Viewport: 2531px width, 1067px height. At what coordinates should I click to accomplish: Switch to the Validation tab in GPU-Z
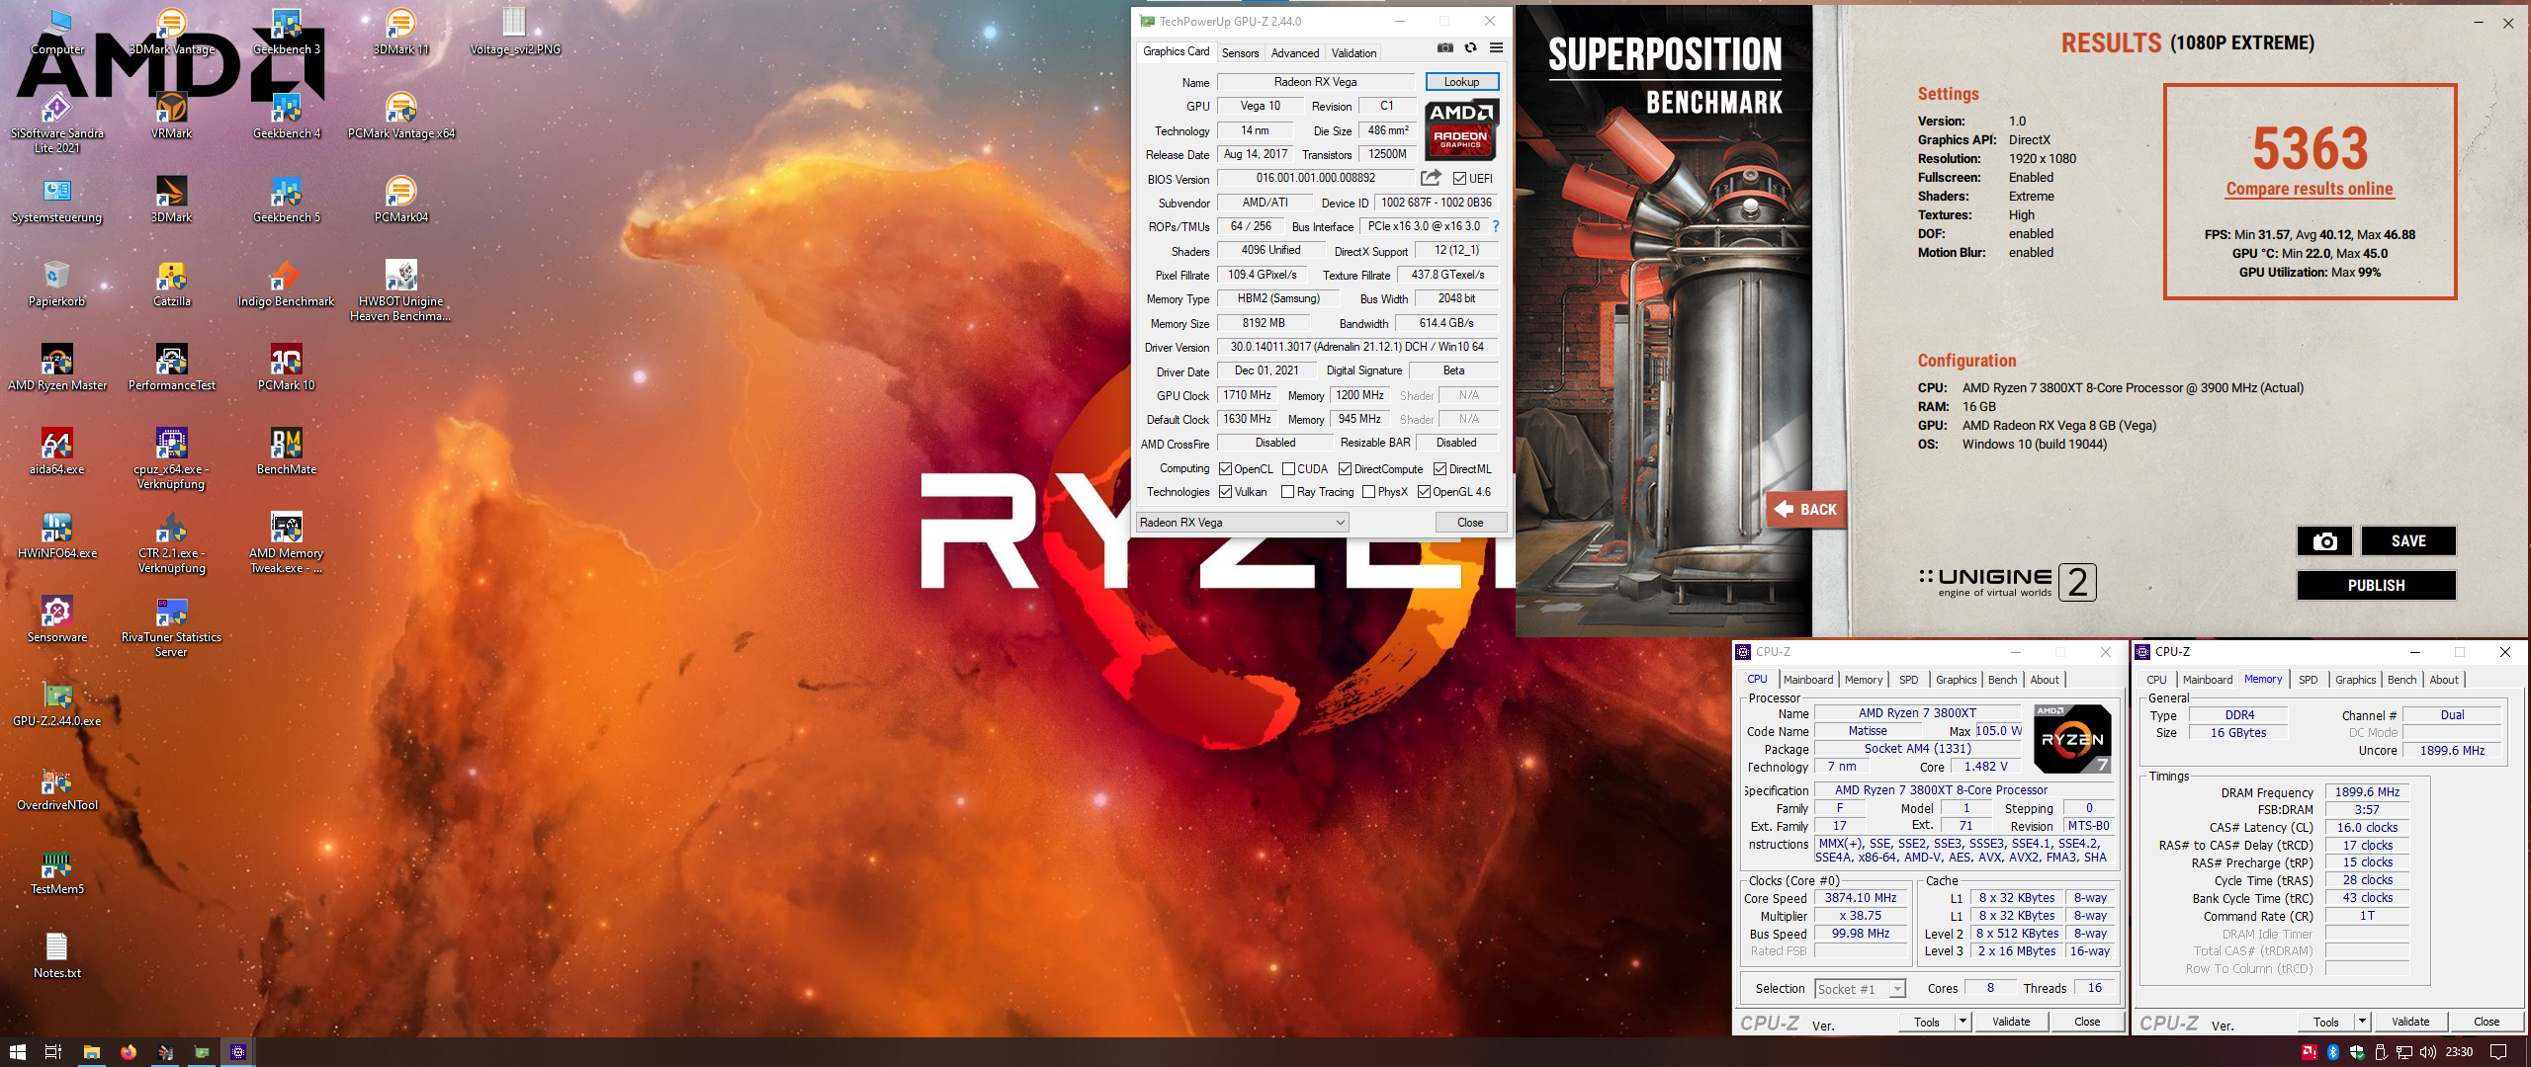(1353, 53)
